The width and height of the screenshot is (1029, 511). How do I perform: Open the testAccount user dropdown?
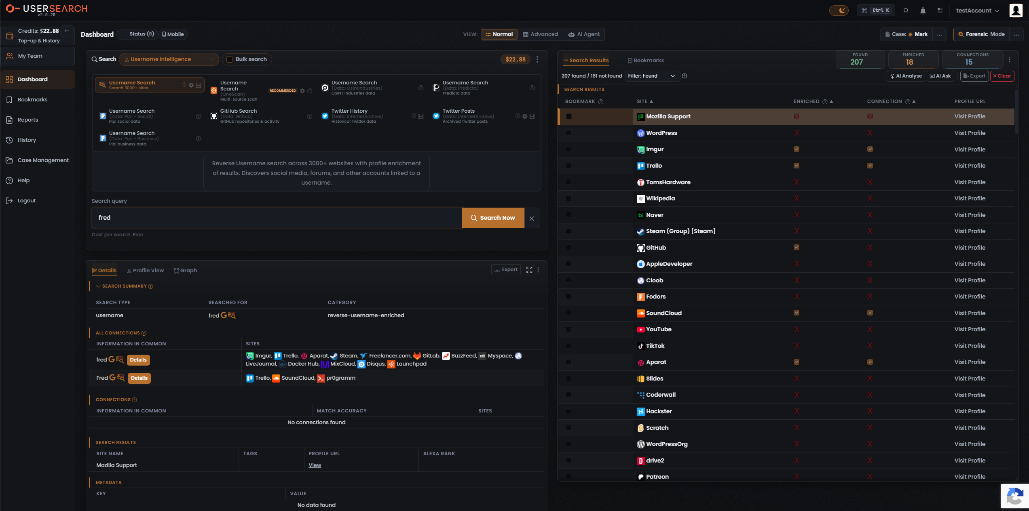coord(978,11)
